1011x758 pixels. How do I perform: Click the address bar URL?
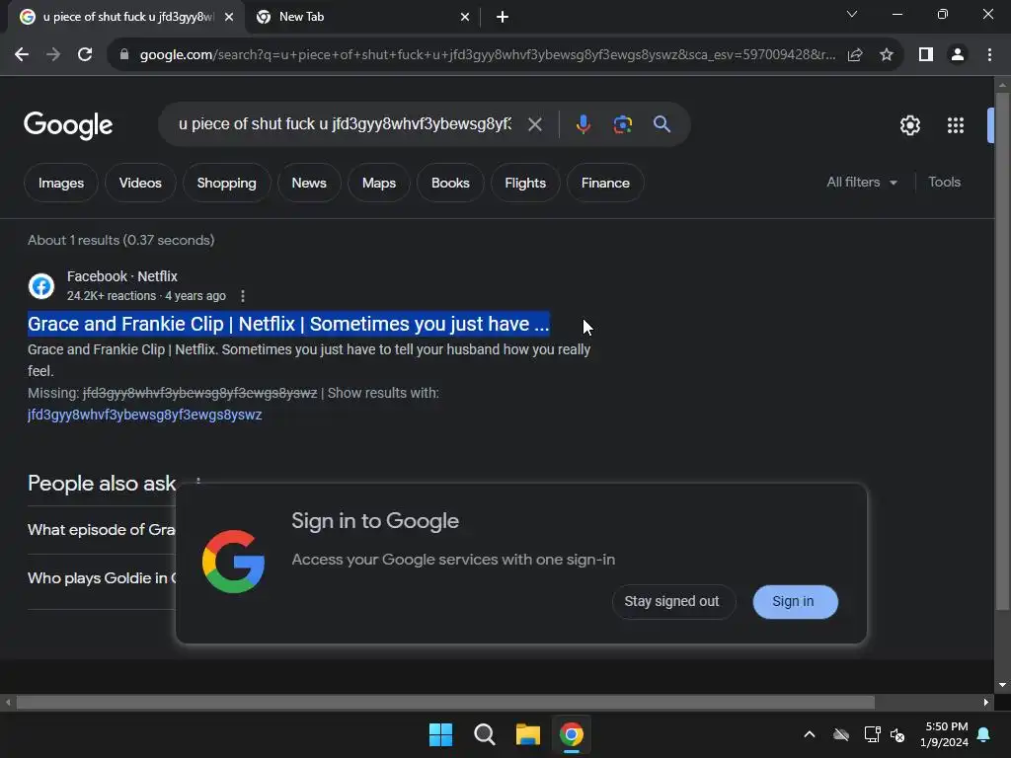pyautogui.click(x=488, y=55)
